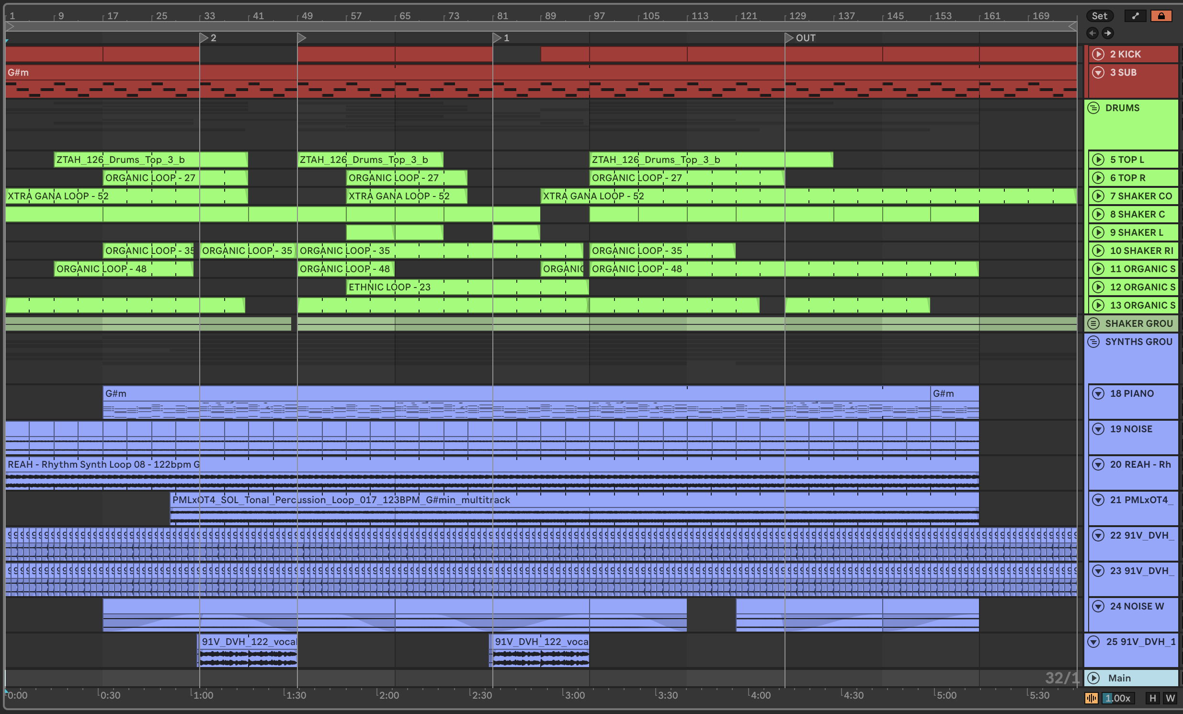
Task: Click the W optimize width button
Action: pyautogui.click(x=1170, y=698)
